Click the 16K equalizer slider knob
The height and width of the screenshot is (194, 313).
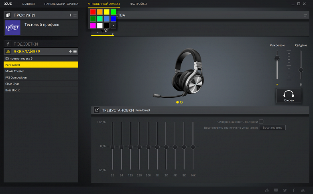tap(193, 147)
